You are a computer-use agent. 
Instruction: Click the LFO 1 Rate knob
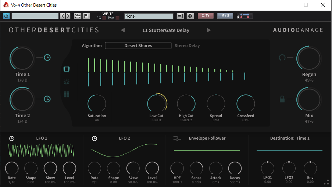[x=12, y=168]
